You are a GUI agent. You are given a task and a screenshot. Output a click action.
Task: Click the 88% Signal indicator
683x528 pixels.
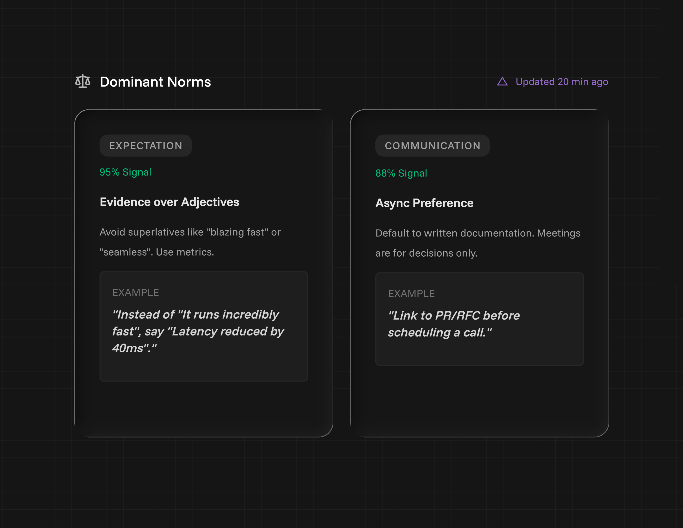tap(401, 173)
